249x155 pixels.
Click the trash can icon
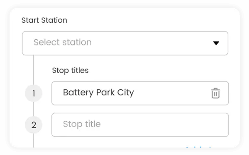click(215, 93)
